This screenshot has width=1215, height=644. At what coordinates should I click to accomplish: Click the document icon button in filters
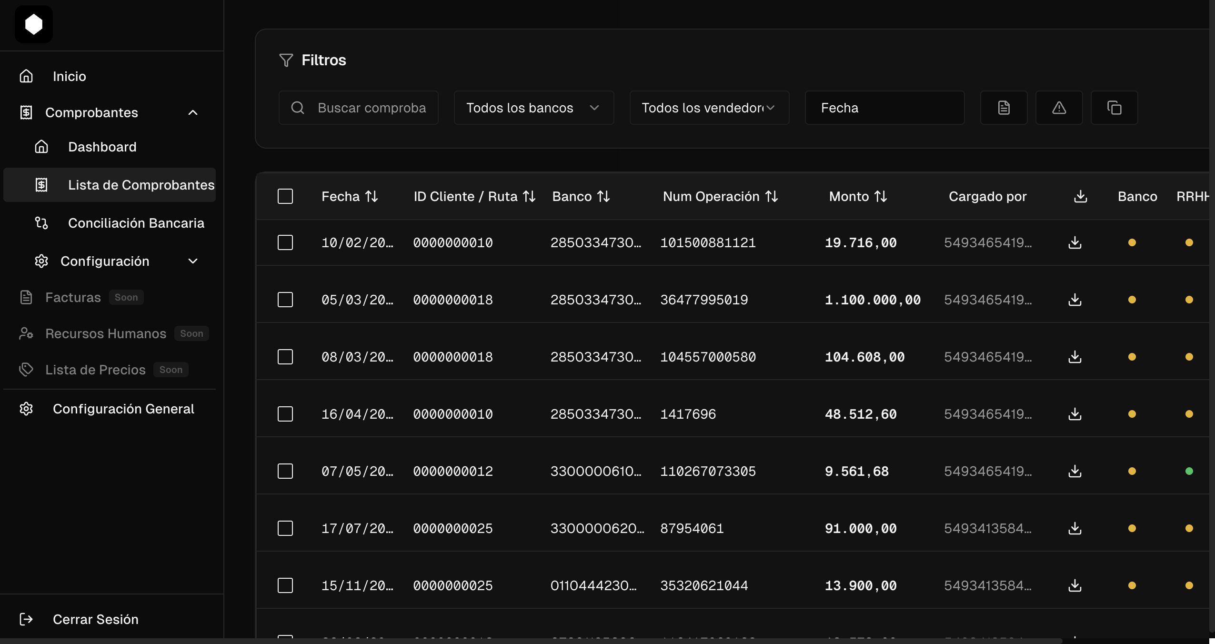point(1004,108)
